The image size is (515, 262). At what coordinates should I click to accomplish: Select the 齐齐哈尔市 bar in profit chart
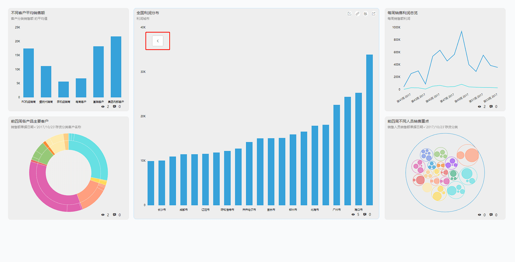pyautogui.click(x=249, y=174)
